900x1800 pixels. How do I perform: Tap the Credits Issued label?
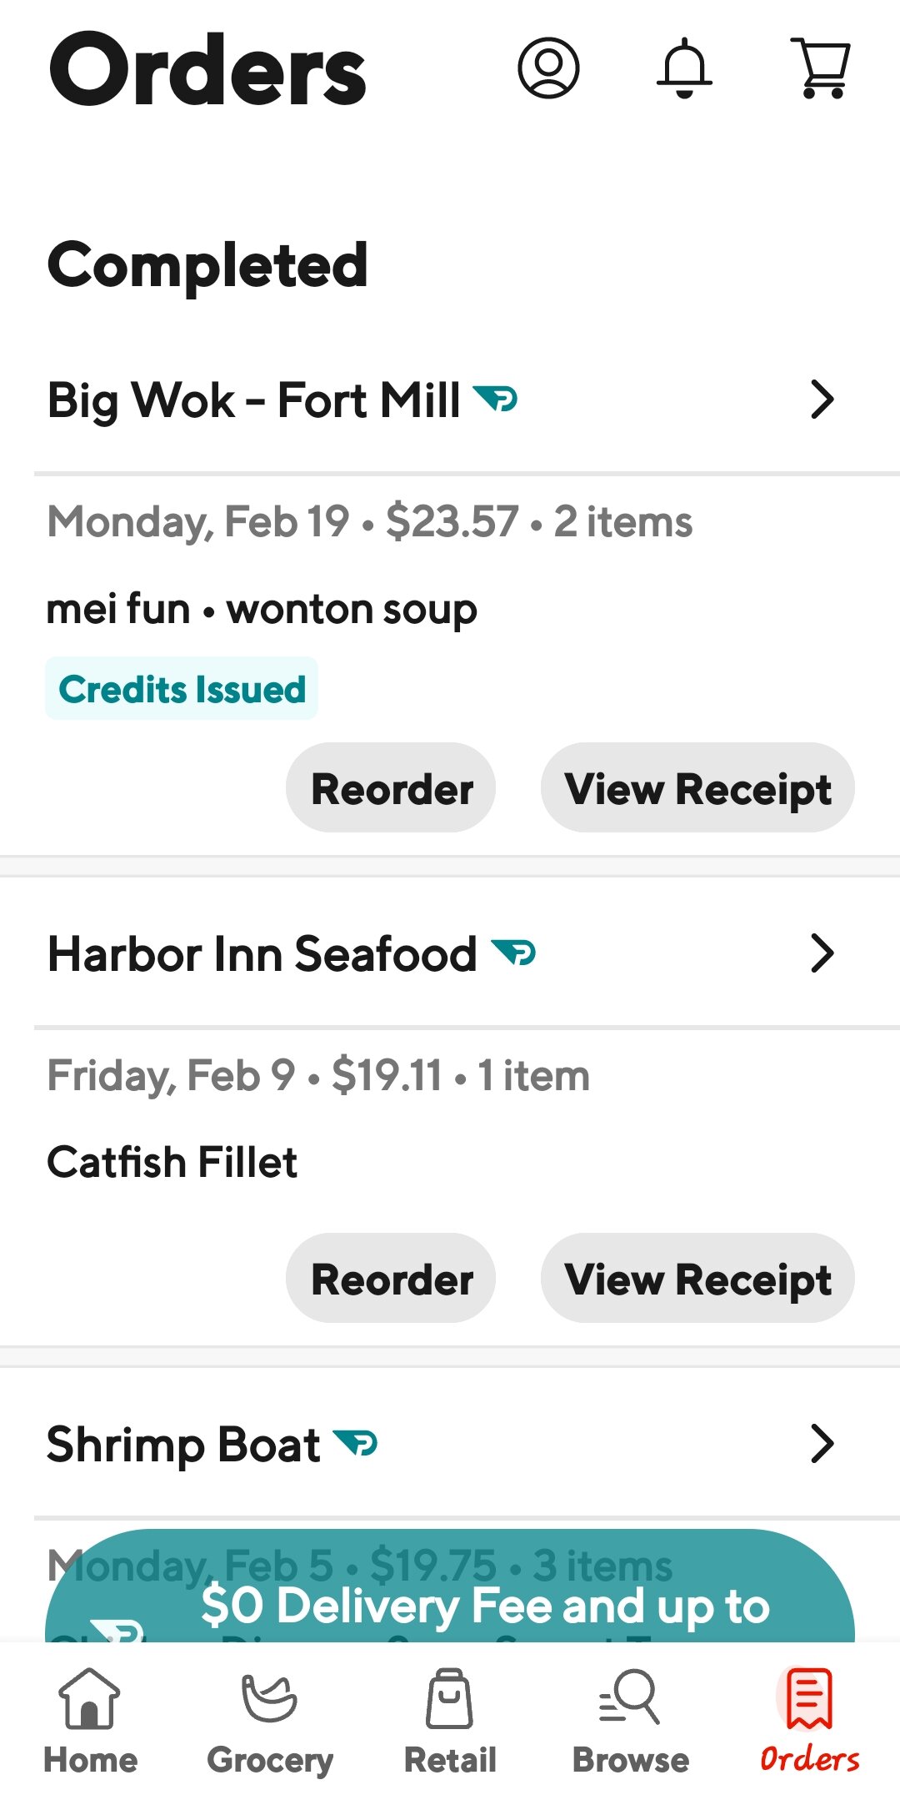click(x=182, y=689)
